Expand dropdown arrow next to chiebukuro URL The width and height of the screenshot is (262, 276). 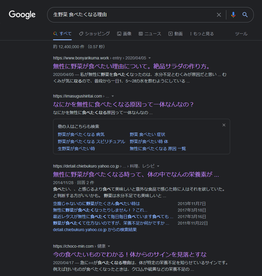point(158,166)
